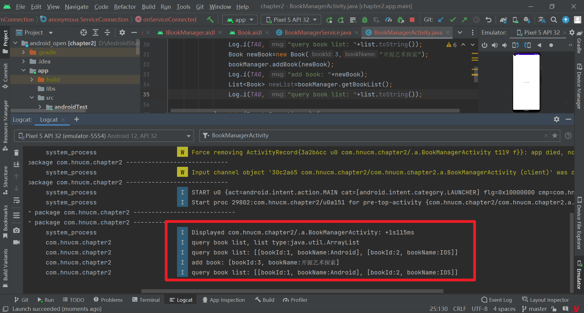Viewport: 584px width, 313px height.
Task: Clear logcat with the trash icon
Action: pos(16,153)
